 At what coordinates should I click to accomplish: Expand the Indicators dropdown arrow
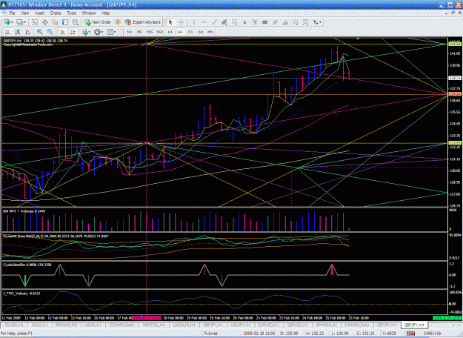coord(90,32)
